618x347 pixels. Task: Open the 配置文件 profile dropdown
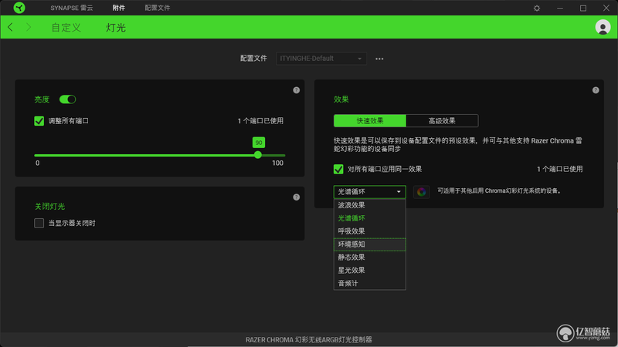point(321,59)
